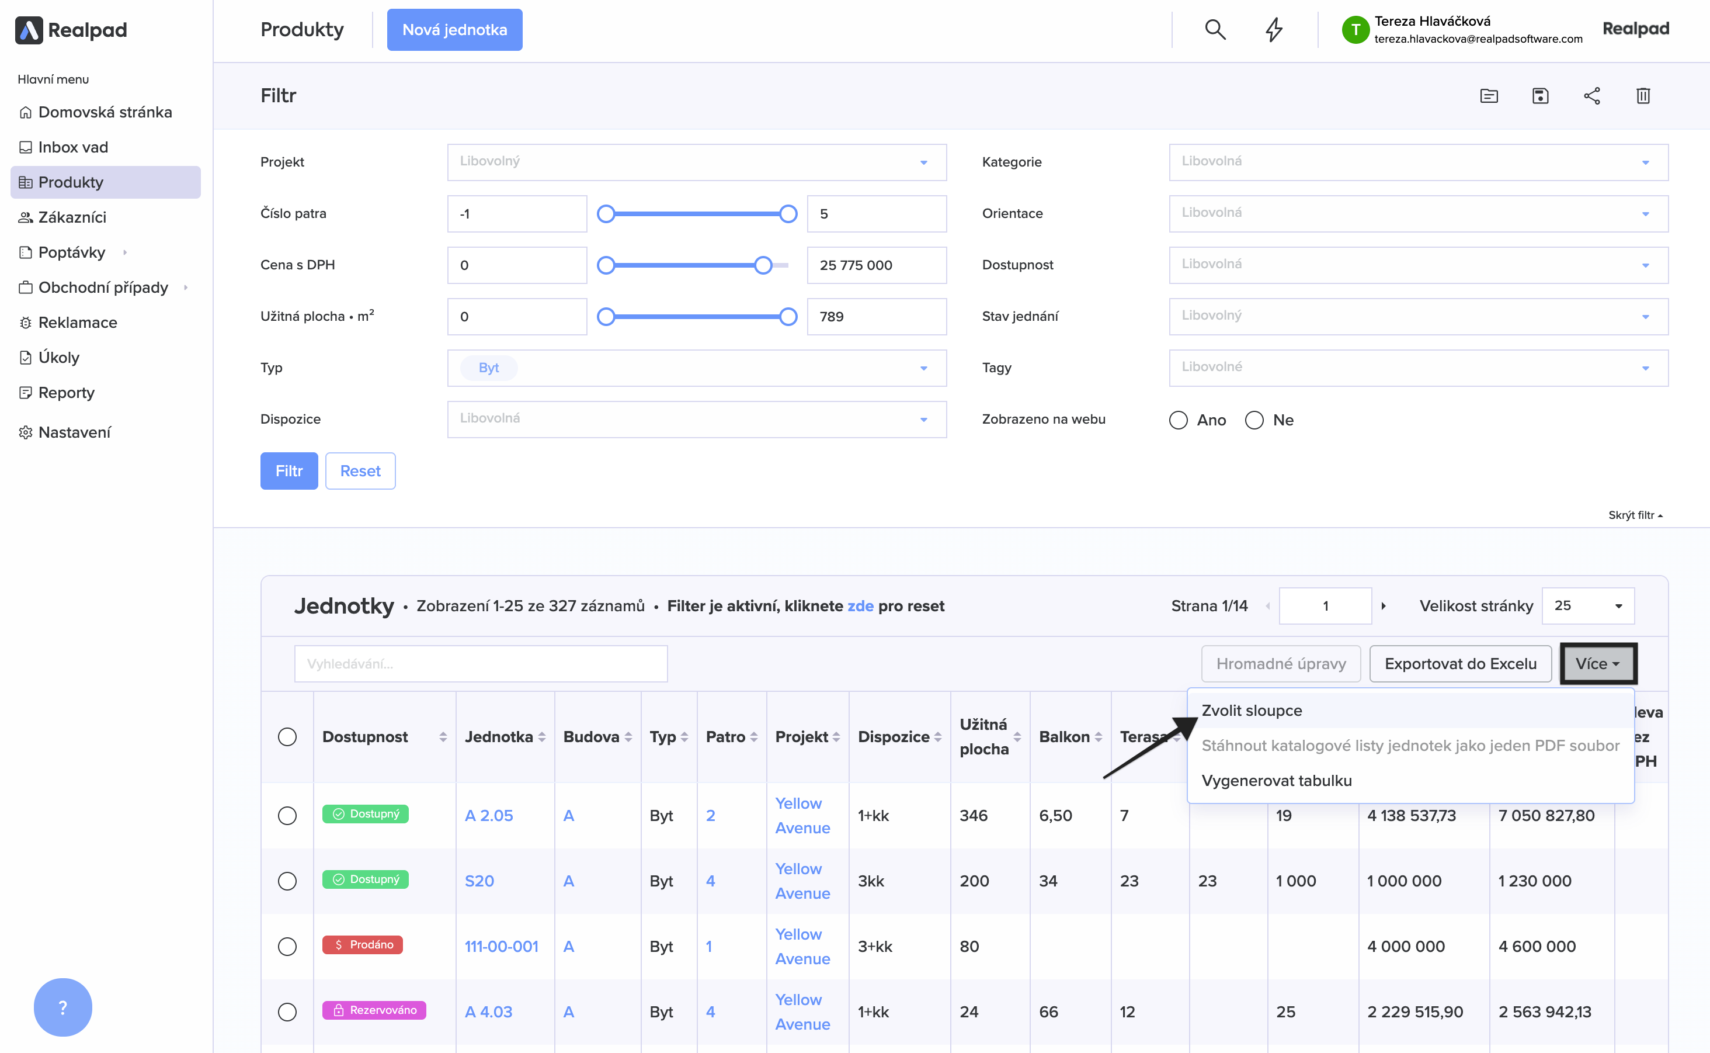Click the save filter floppy disk icon
This screenshot has width=1710, height=1053.
[x=1540, y=96]
